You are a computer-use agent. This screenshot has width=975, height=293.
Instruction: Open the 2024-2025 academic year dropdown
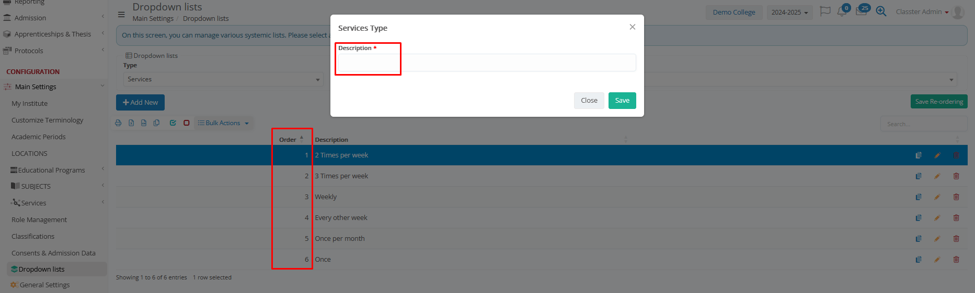pos(789,13)
